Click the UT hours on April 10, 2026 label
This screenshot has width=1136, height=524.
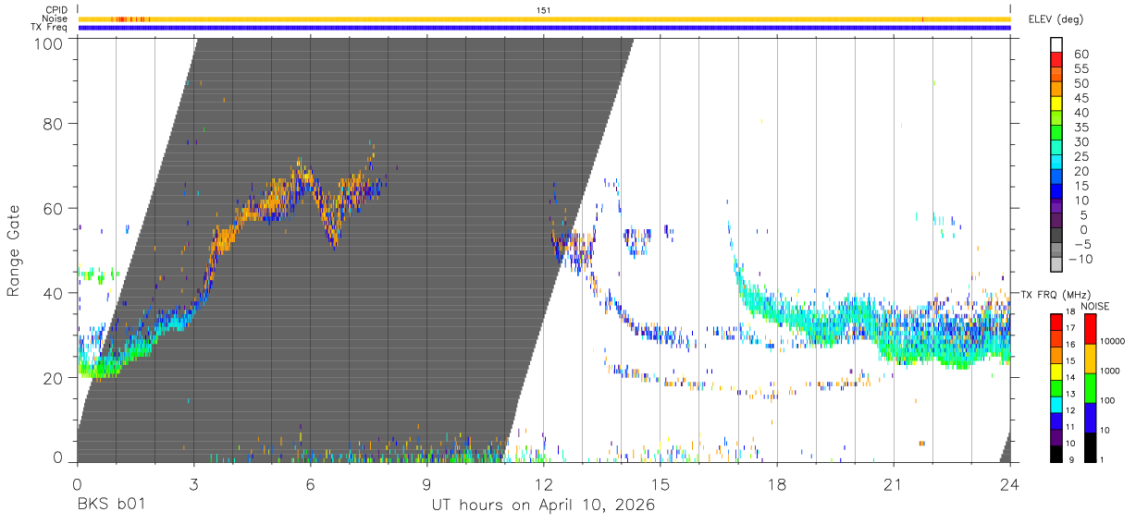point(543,506)
